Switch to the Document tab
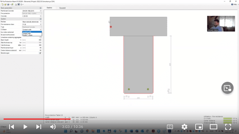The image size is (239, 134). [62, 8]
